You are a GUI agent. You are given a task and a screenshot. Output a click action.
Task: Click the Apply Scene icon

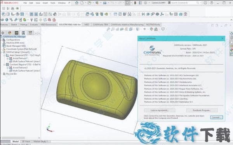(x=156, y=29)
